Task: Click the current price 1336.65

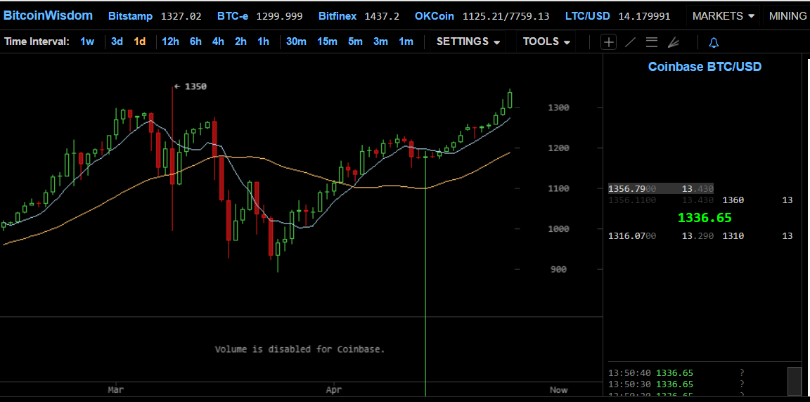Action: [705, 218]
